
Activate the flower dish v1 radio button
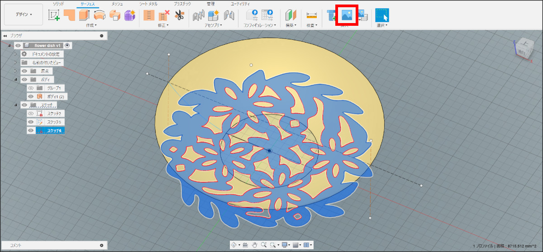pyautogui.click(x=67, y=45)
